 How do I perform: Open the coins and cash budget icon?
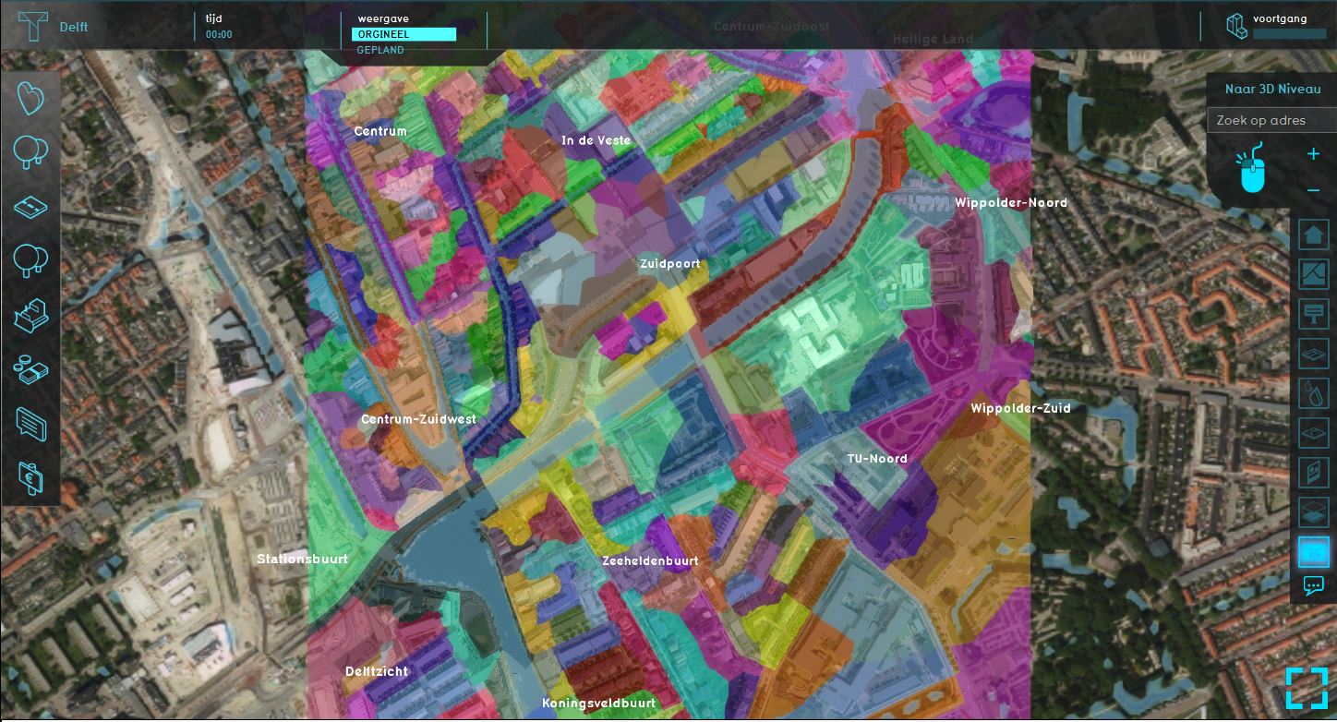pos(30,370)
